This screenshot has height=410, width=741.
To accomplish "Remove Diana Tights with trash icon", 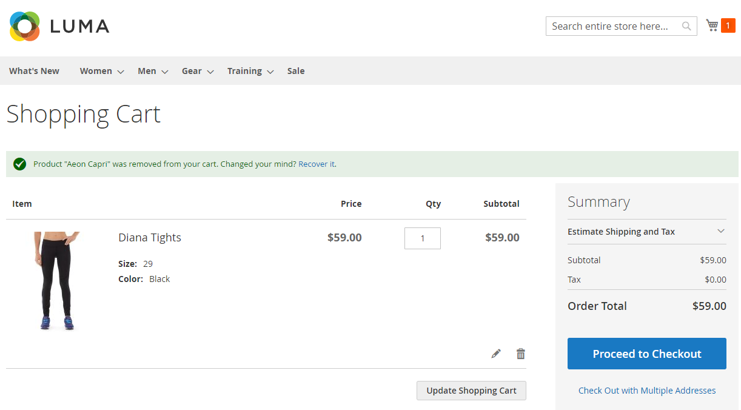I will (x=520, y=354).
